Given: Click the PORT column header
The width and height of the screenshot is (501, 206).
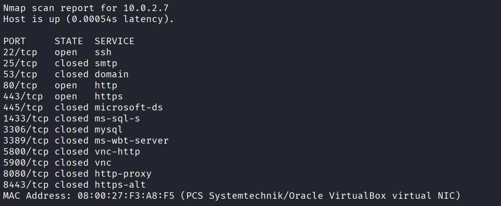Looking at the screenshot, I should pos(14,41).
